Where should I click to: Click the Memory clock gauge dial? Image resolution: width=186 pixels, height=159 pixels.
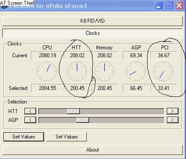tap(104, 71)
